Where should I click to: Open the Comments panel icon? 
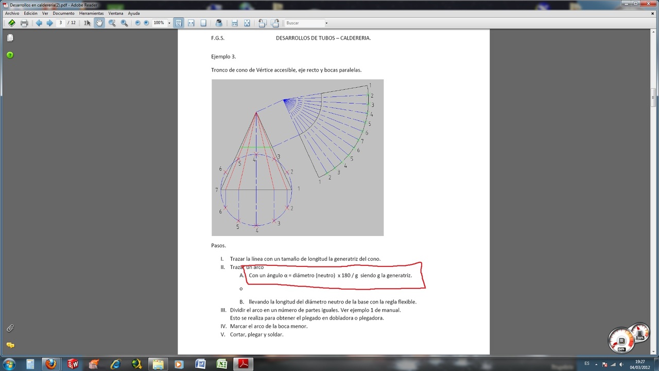[10, 345]
